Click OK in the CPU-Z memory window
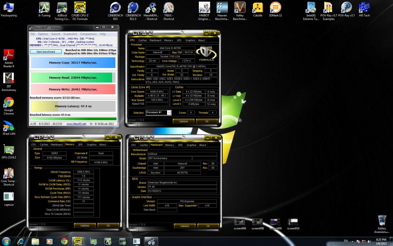The width and height of the screenshot is (393, 246). [x=108, y=226]
